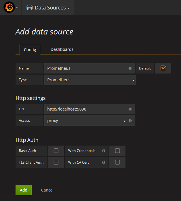Screen dimensions: 181x201
Task: Click the TLS Client Auth label
Action: [x=31, y=163]
